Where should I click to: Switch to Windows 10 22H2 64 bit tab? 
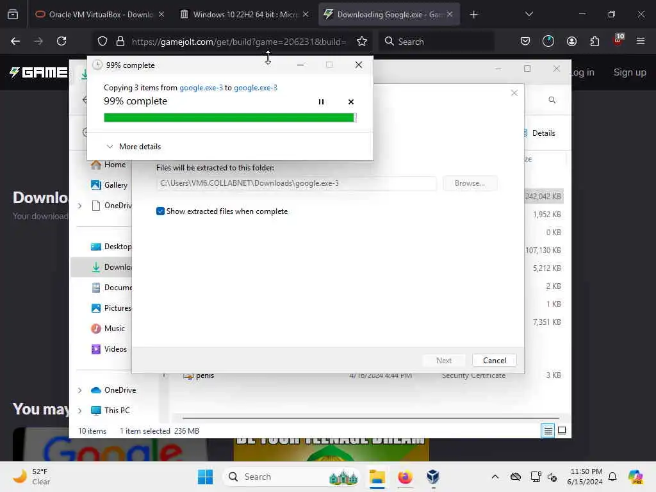click(244, 15)
